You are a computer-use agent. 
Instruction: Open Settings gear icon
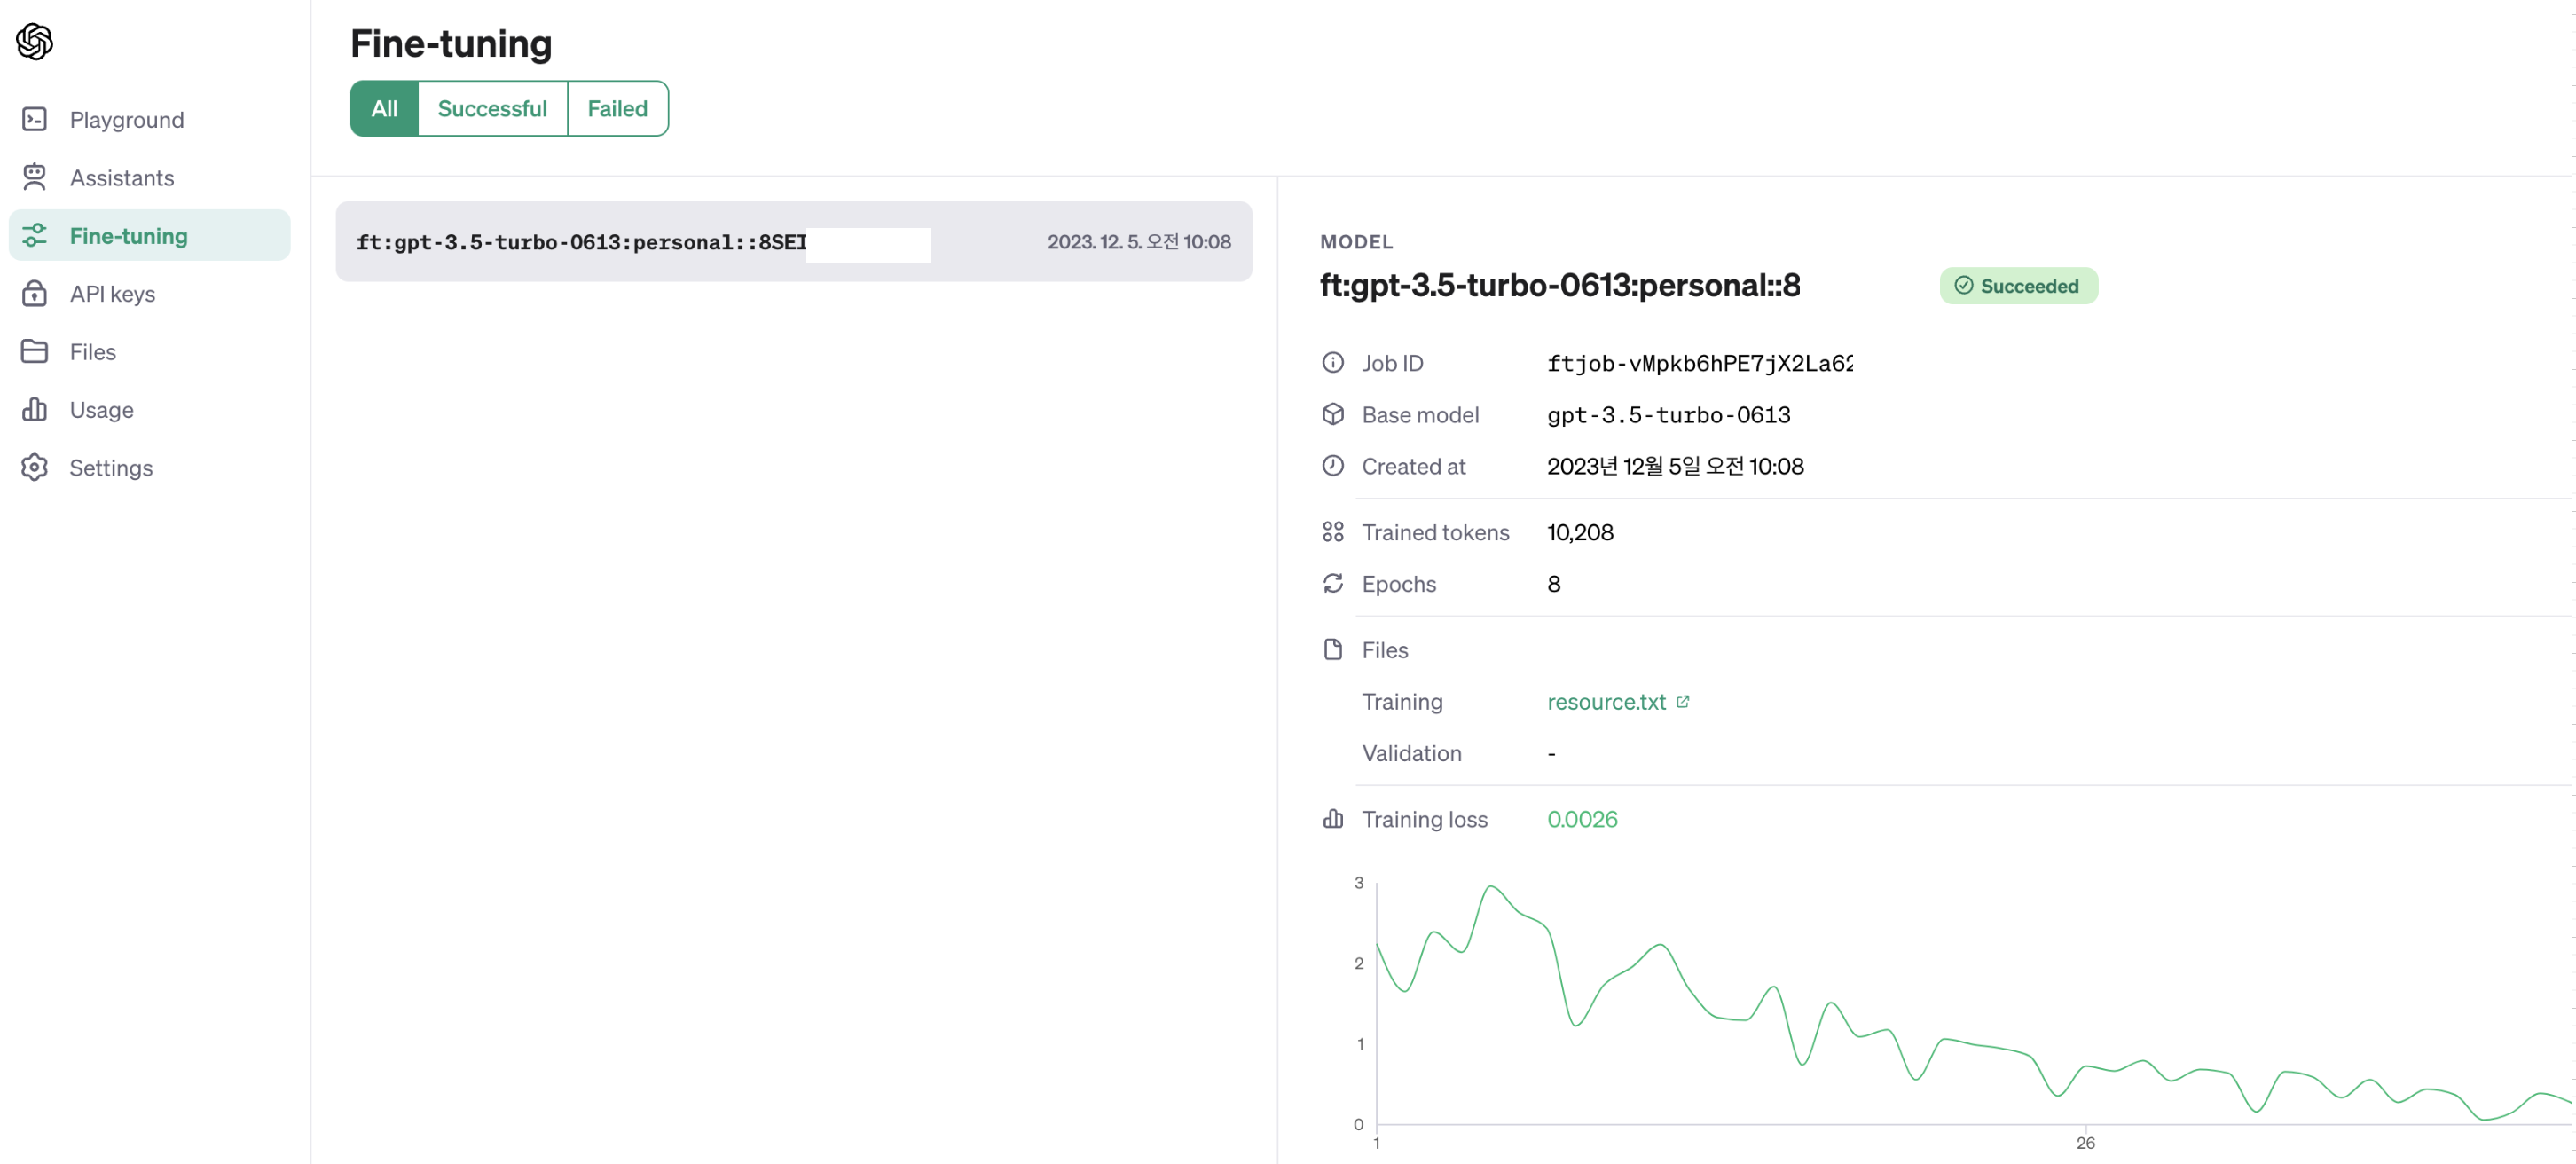[x=35, y=467]
